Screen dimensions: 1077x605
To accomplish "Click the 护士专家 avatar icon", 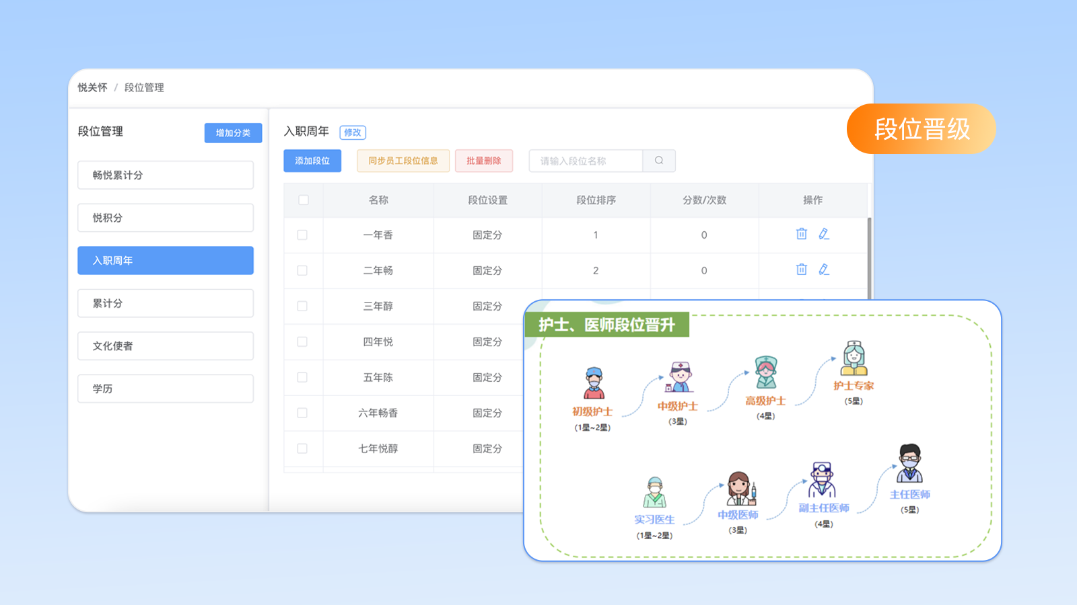I will [x=854, y=358].
